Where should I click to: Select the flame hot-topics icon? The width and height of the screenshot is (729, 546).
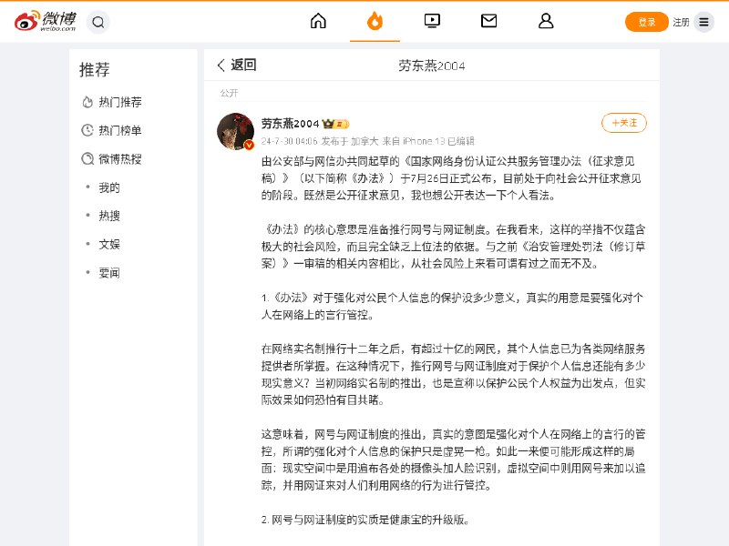(x=375, y=22)
